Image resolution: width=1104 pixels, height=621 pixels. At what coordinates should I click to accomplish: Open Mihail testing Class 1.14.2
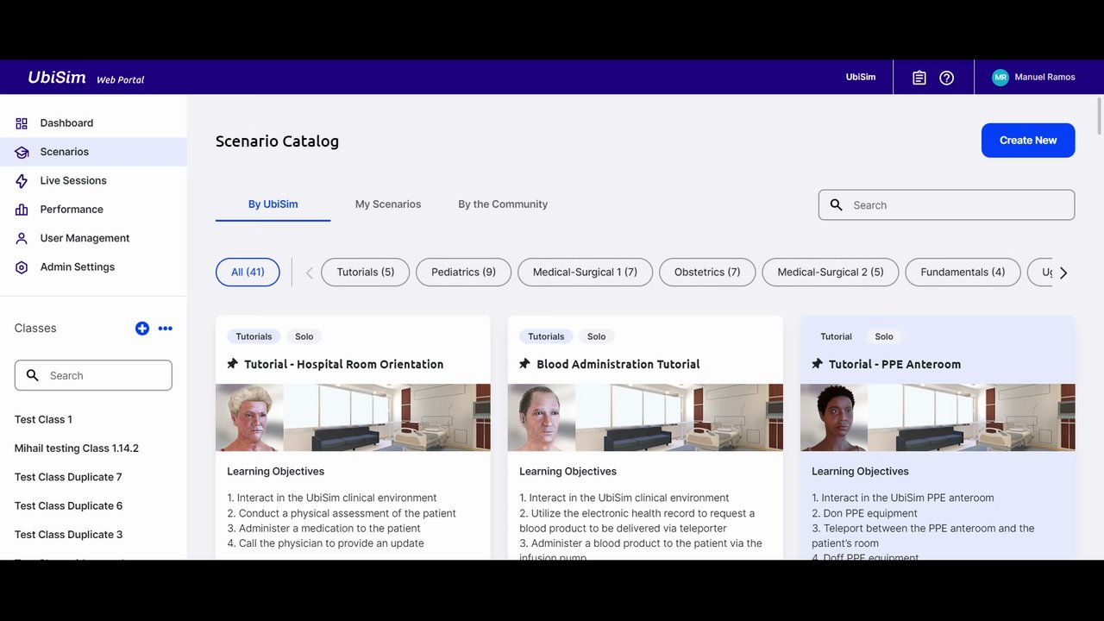click(x=77, y=448)
